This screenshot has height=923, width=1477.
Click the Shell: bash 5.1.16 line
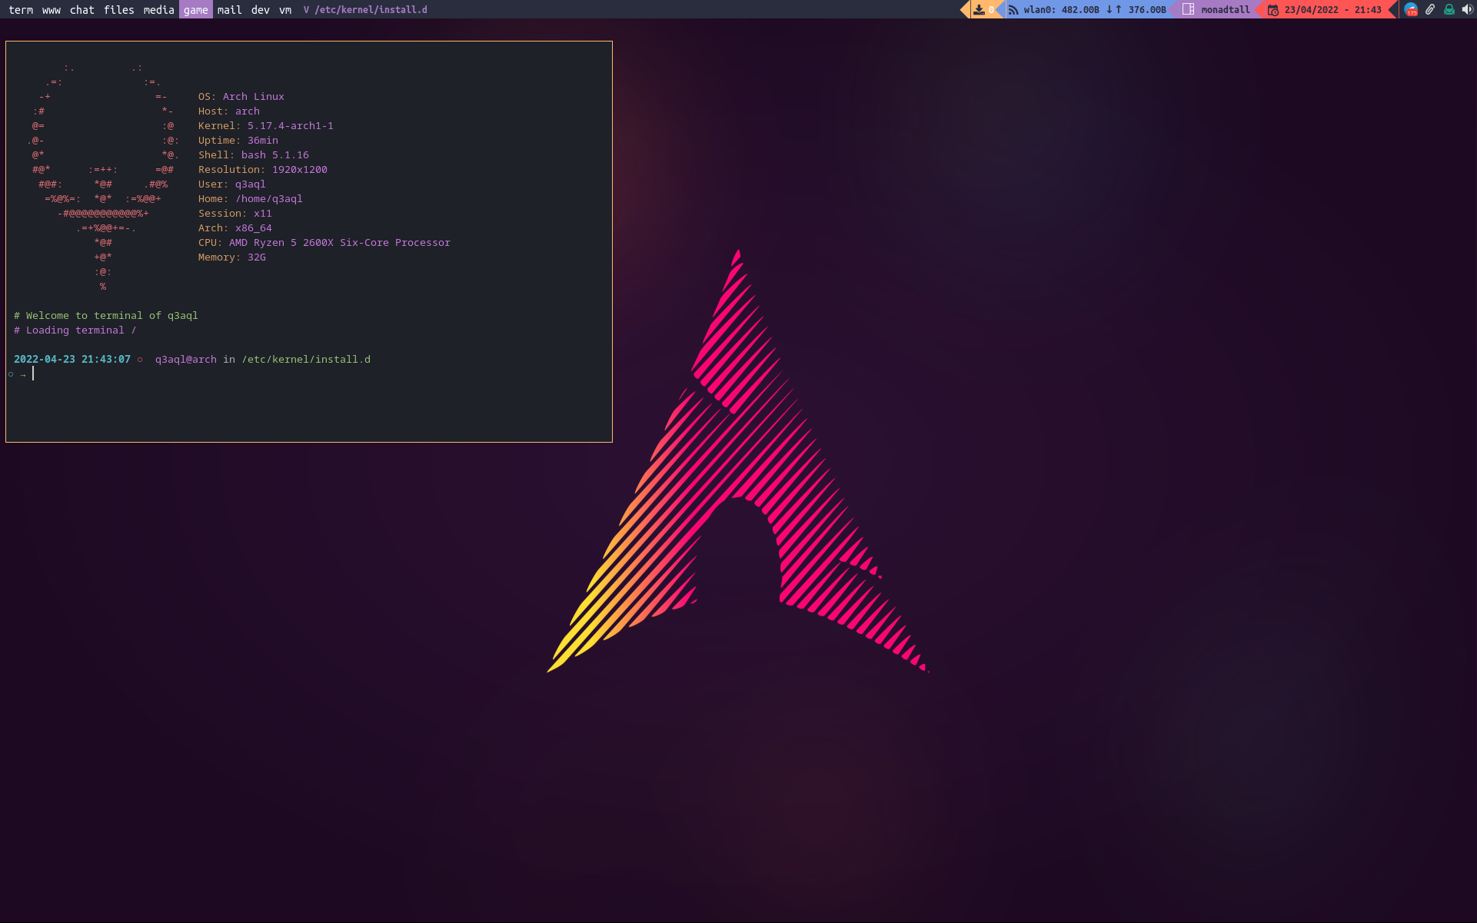click(254, 155)
